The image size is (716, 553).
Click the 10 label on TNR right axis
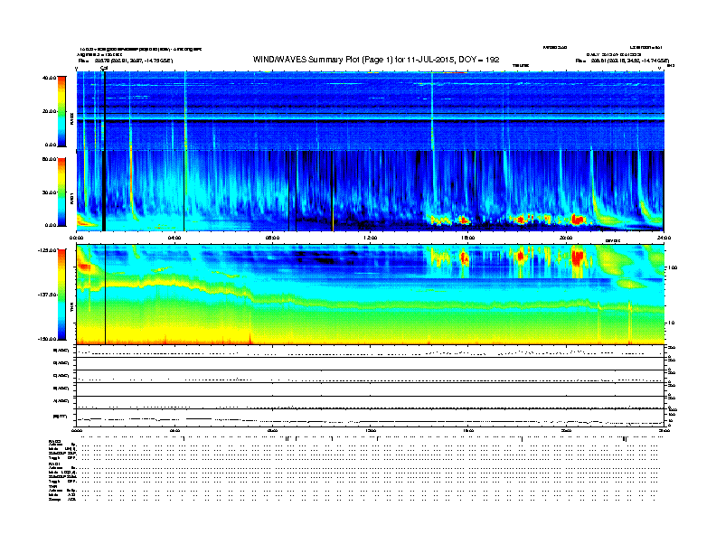point(672,323)
